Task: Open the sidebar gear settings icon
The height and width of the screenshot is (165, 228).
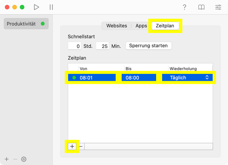Action: tap(24, 159)
